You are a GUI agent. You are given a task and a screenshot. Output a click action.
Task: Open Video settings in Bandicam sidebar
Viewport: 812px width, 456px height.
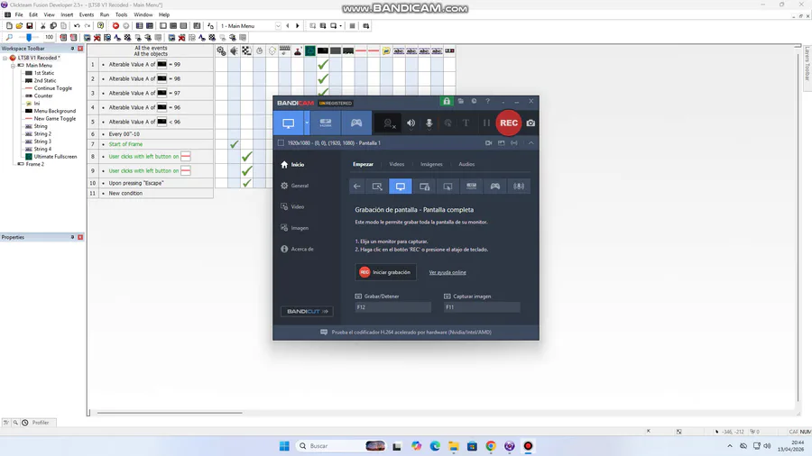[x=292, y=206]
